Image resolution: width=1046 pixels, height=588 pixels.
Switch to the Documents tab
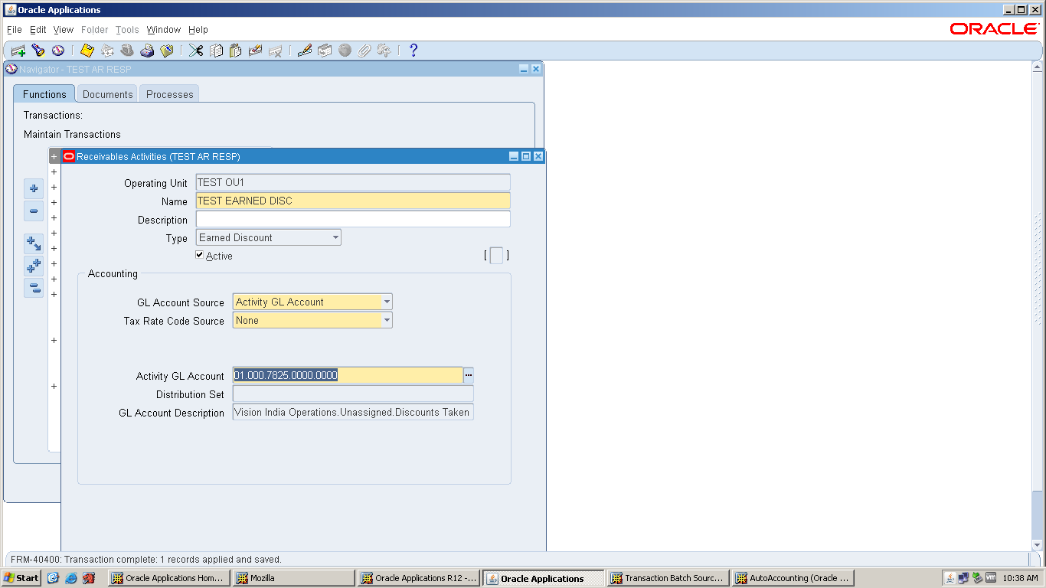(x=106, y=93)
